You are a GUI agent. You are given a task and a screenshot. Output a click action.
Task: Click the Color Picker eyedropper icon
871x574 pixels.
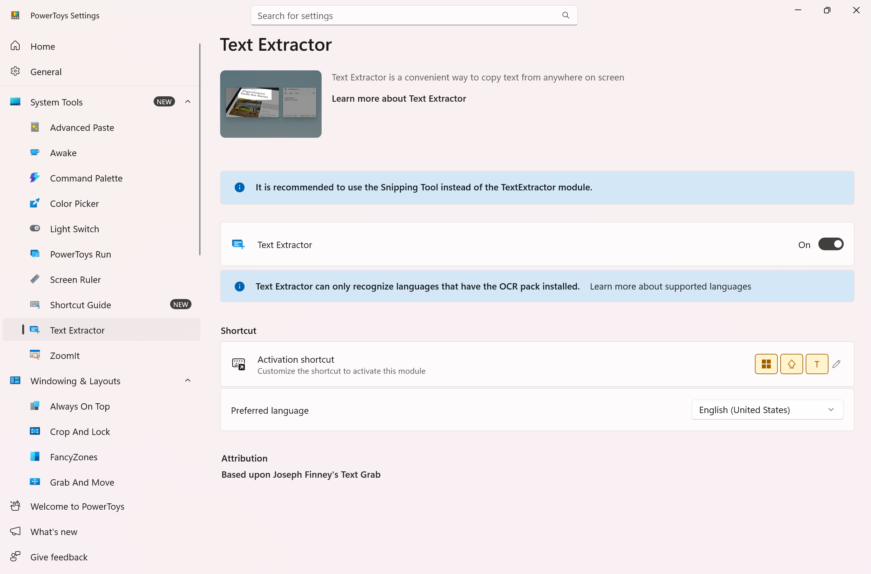pos(35,203)
